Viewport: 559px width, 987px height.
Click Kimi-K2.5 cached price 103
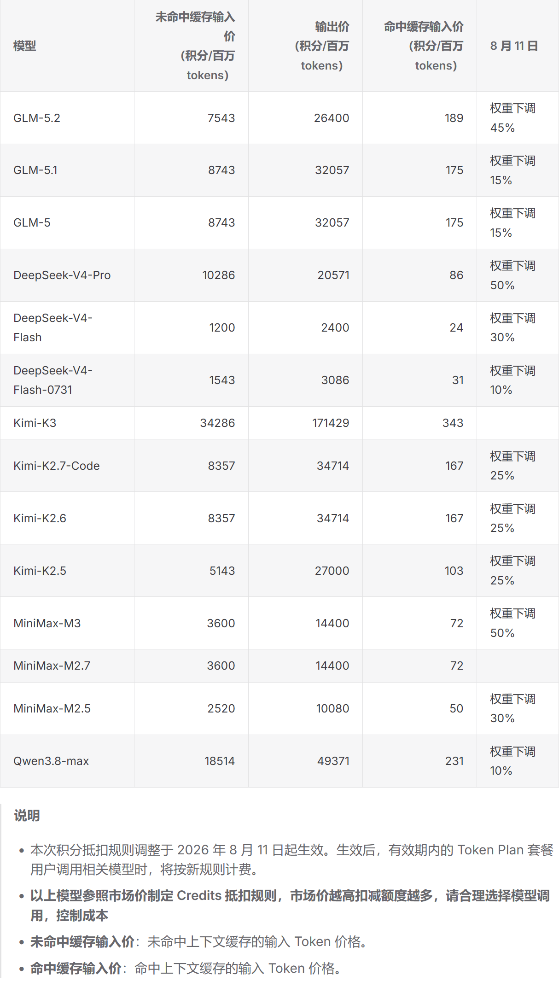(x=454, y=571)
